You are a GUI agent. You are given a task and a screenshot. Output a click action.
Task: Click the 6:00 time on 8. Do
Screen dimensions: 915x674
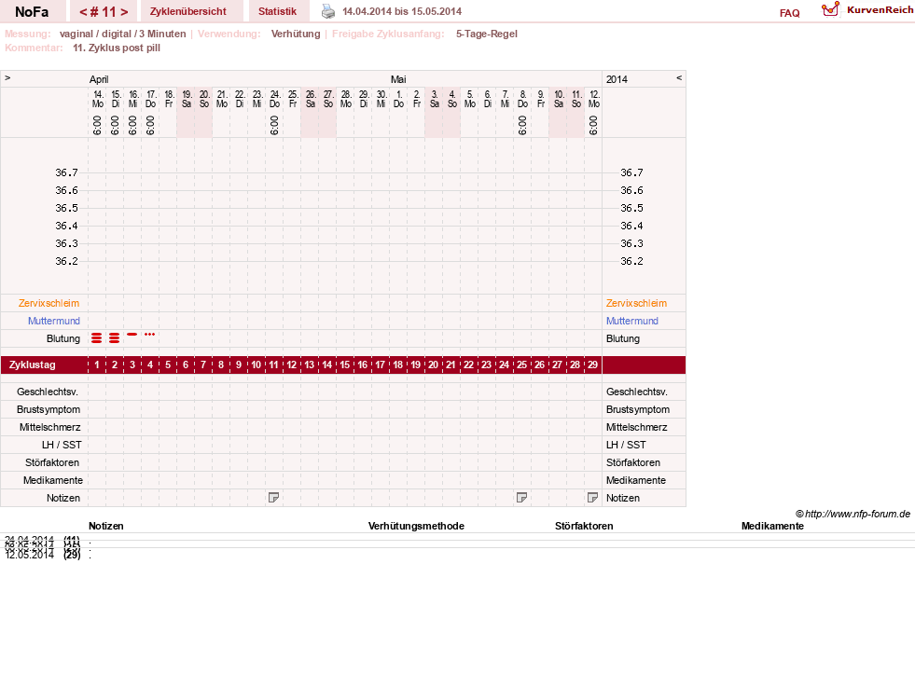522,125
